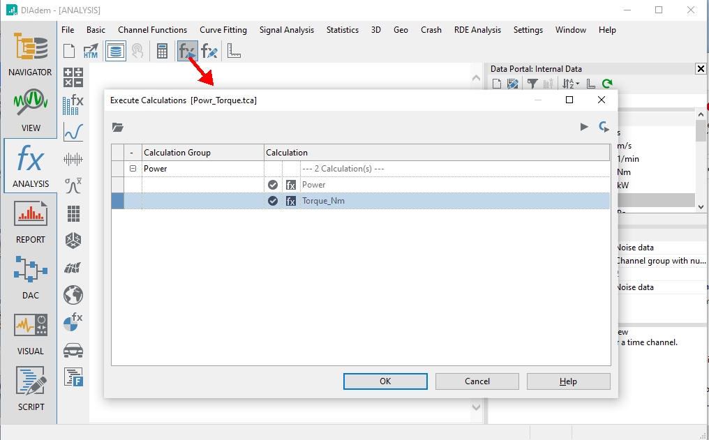Click the green refresh icon in Data Portal
709x440 pixels.
click(607, 84)
